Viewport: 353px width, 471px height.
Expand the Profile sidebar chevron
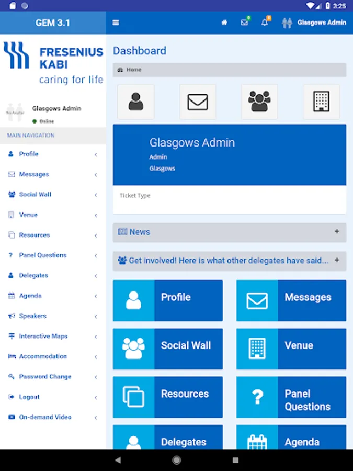[x=96, y=155]
